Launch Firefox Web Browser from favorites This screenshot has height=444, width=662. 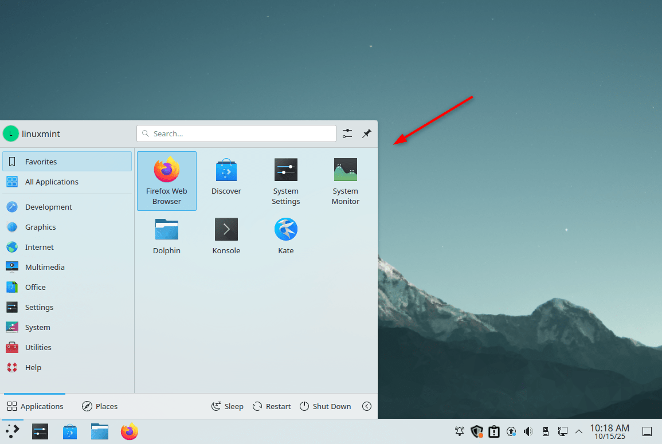click(x=167, y=180)
